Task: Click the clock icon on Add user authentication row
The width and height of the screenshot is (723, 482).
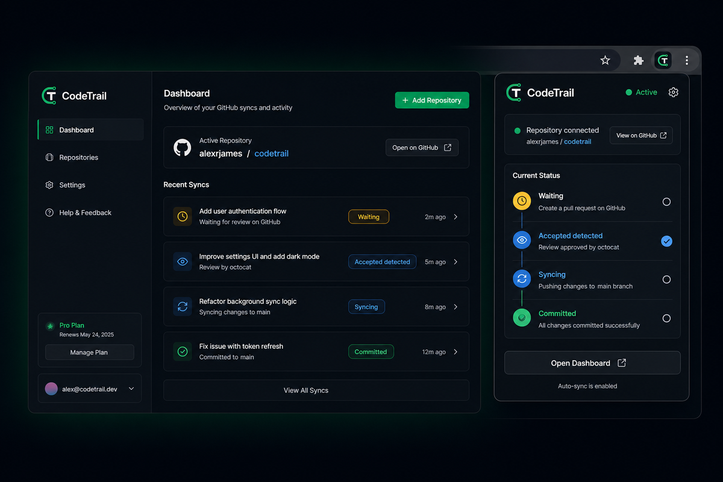Action: pyautogui.click(x=183, y=216)
